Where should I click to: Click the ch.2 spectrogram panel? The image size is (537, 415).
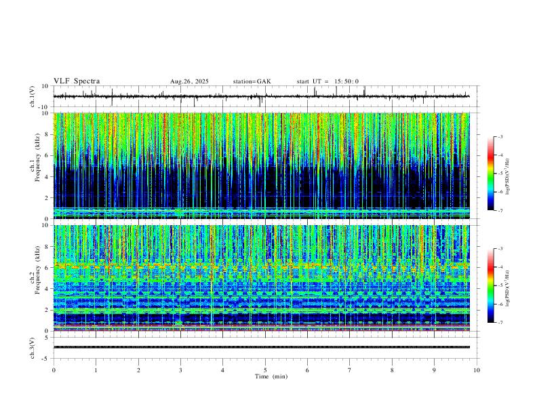click(x=262, y=278)
